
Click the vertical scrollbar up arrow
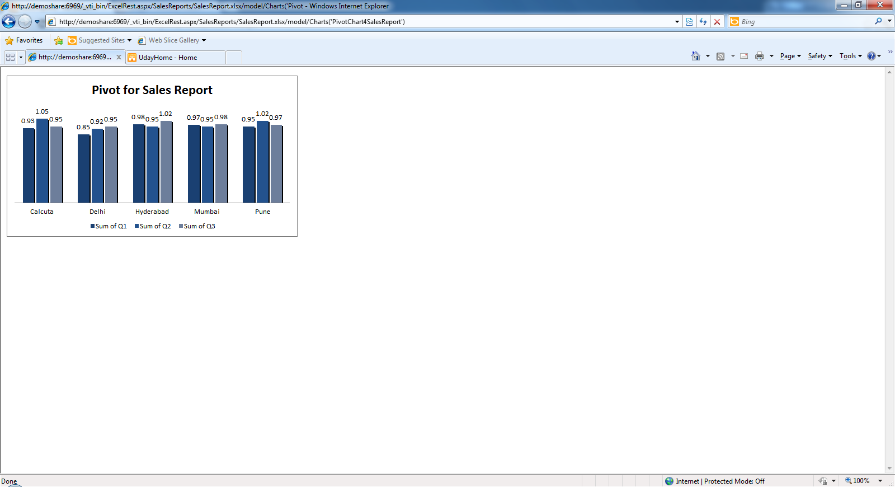click(889, 72)
